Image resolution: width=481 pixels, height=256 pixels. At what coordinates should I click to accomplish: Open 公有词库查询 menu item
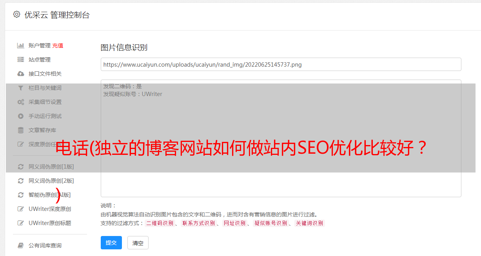pos(45,245)
